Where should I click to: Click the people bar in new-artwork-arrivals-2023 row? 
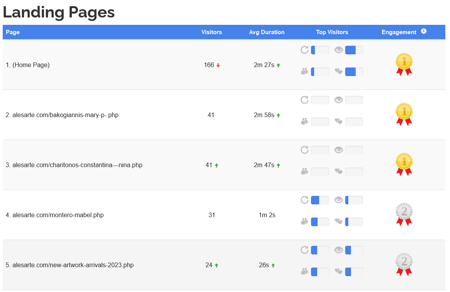(x=320, y=271)
